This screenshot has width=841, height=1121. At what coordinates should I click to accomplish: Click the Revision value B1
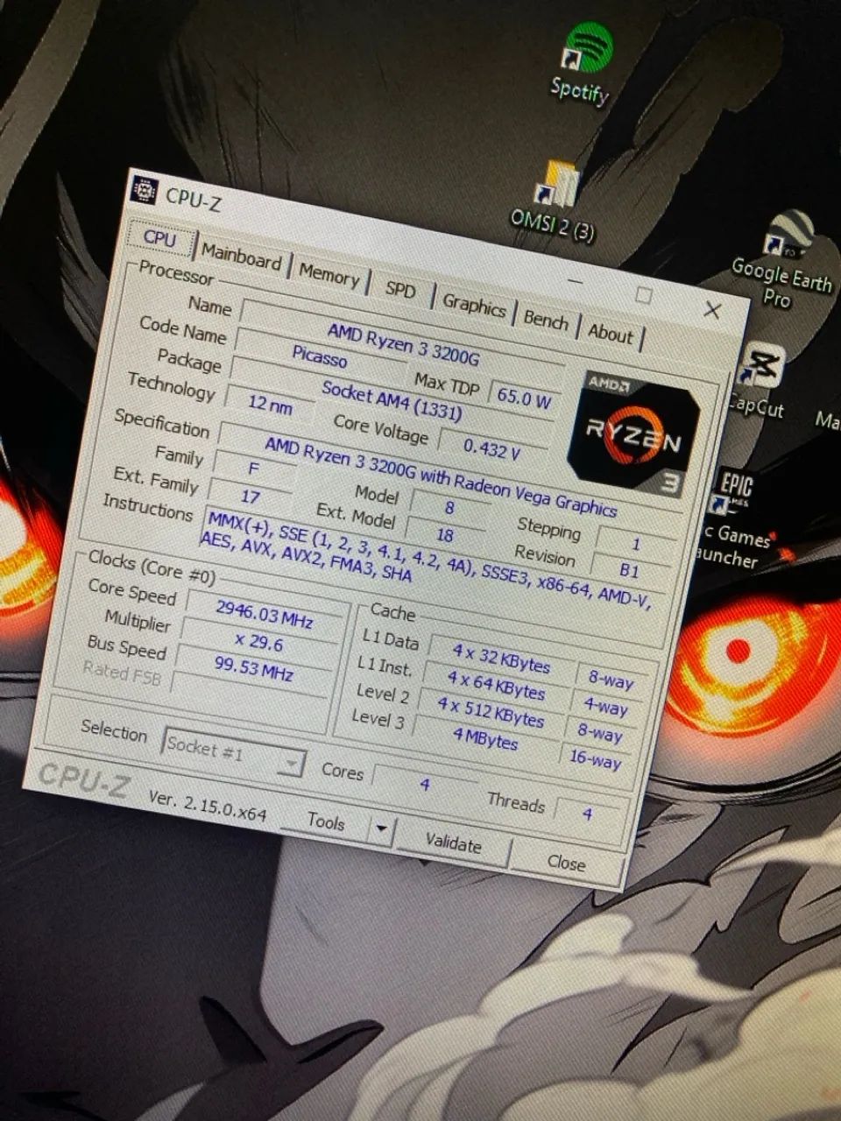point(629,570)
